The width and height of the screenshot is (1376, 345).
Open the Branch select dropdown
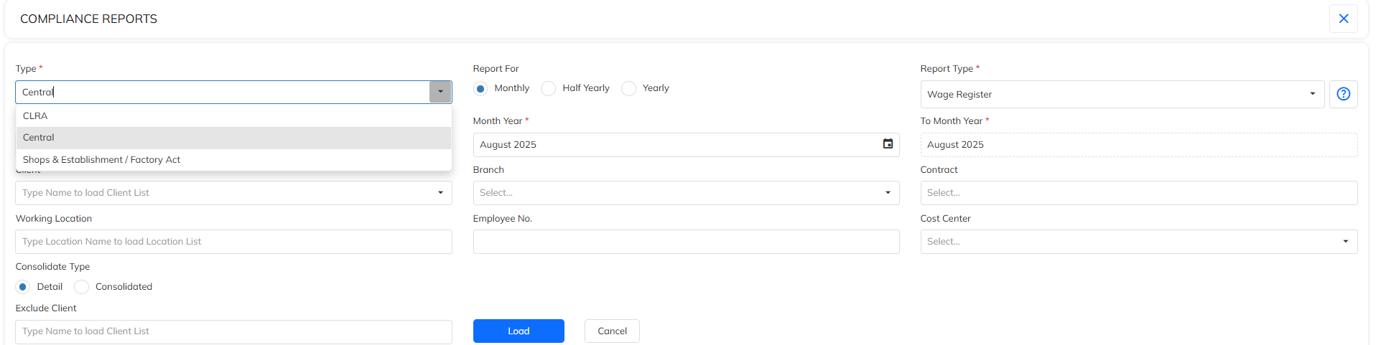888,193
